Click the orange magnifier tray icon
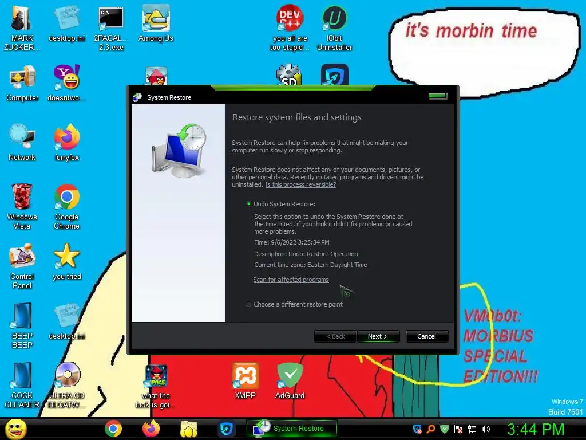The width and height of the screenshot is (586, 440). click(x=431, y=429)
